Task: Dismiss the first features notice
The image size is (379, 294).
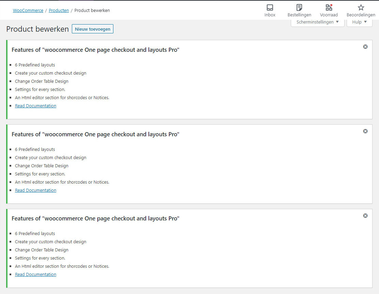Action: pos(365,47)
